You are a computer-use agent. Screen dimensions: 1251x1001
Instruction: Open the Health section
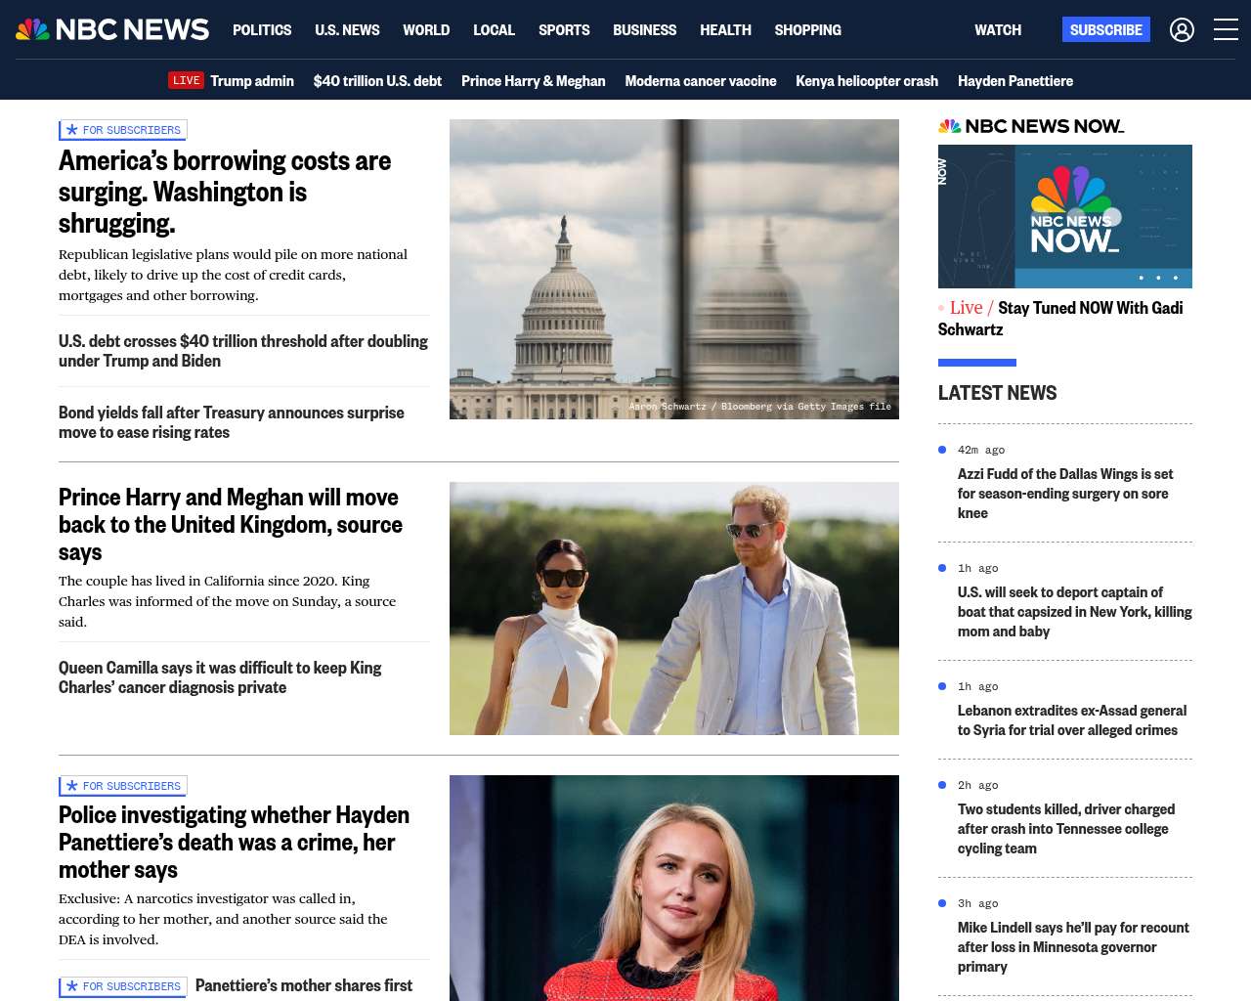(725, 30)
